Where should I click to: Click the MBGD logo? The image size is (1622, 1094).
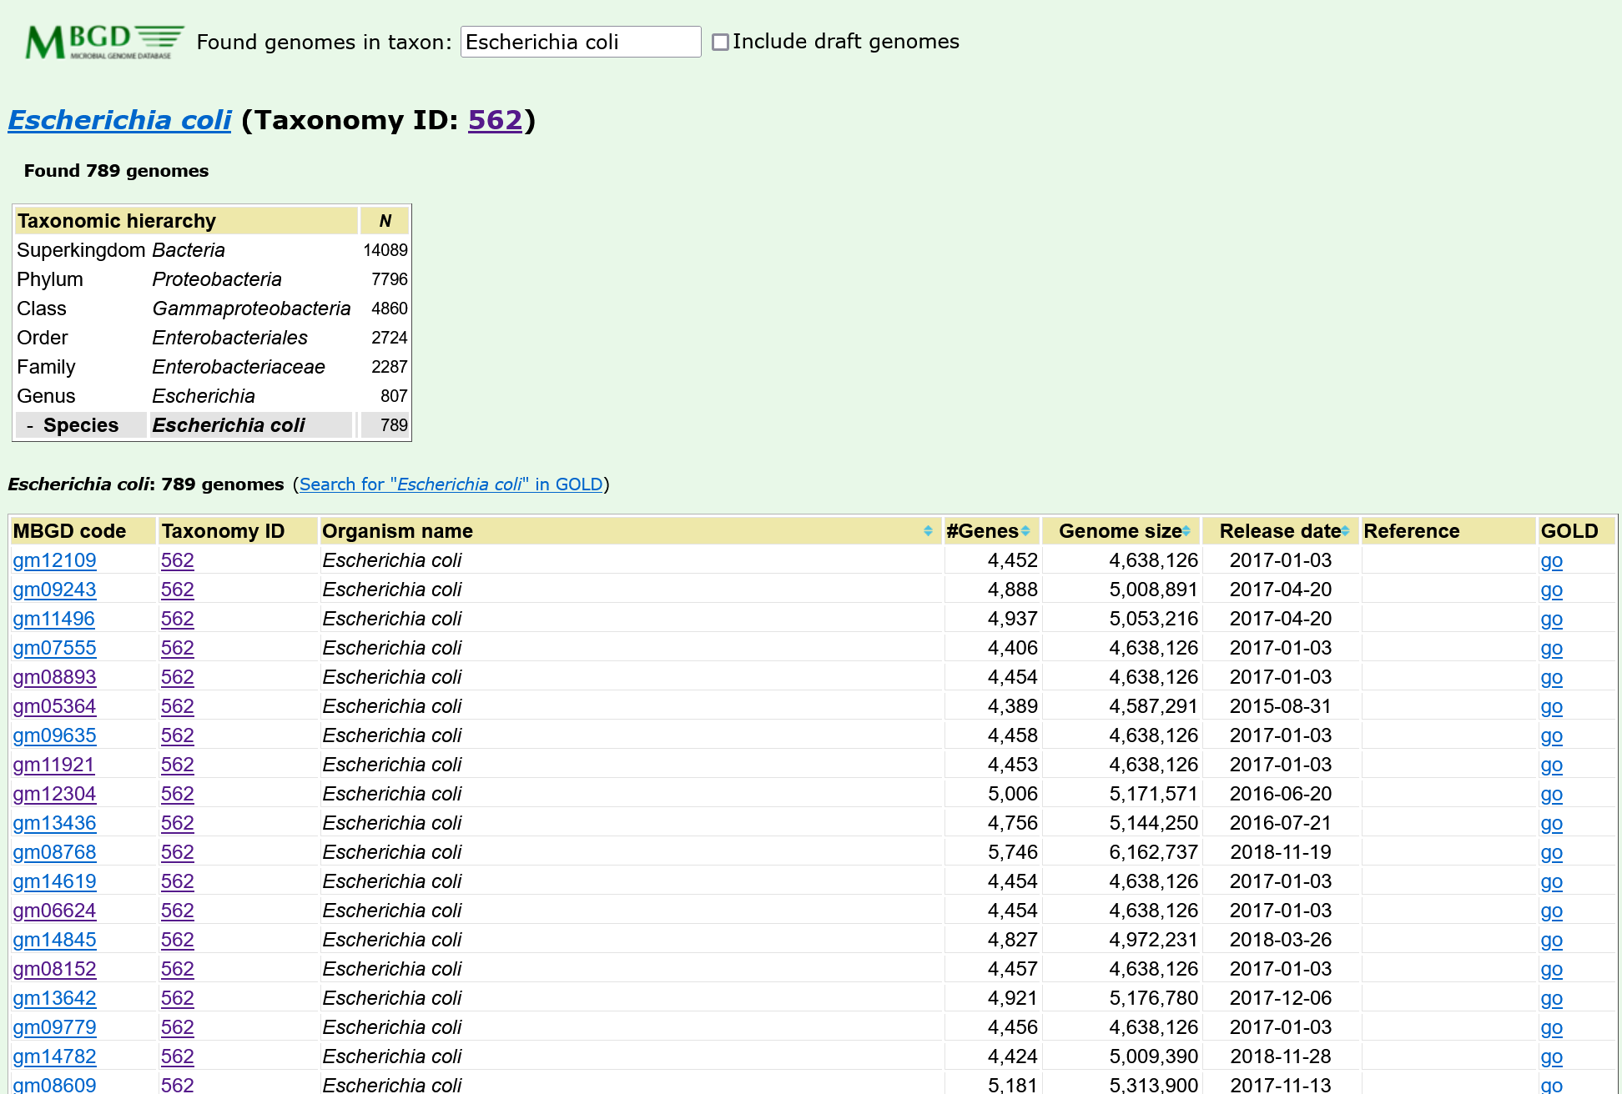(x=104, y=42)
